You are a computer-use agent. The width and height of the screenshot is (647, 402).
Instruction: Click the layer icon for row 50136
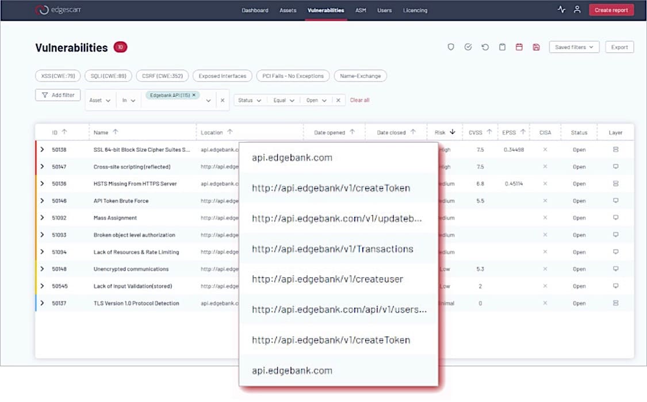[x=615, y=183]
